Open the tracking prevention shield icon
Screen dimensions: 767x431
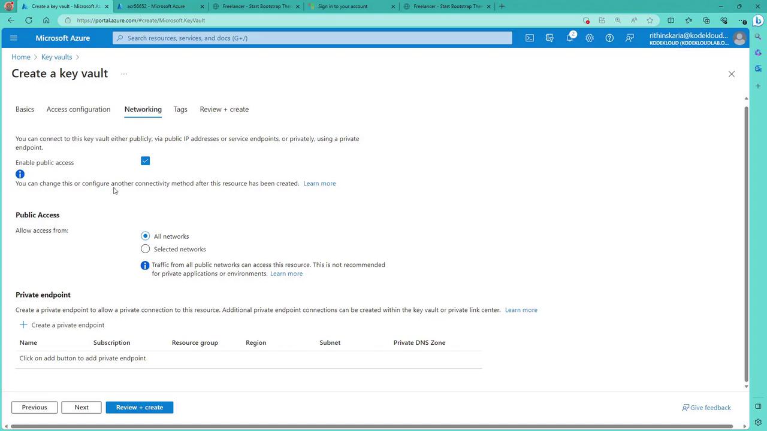click(x=586, y=20)
